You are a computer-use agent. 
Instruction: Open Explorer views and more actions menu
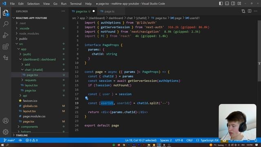click(x=63, y=11)
